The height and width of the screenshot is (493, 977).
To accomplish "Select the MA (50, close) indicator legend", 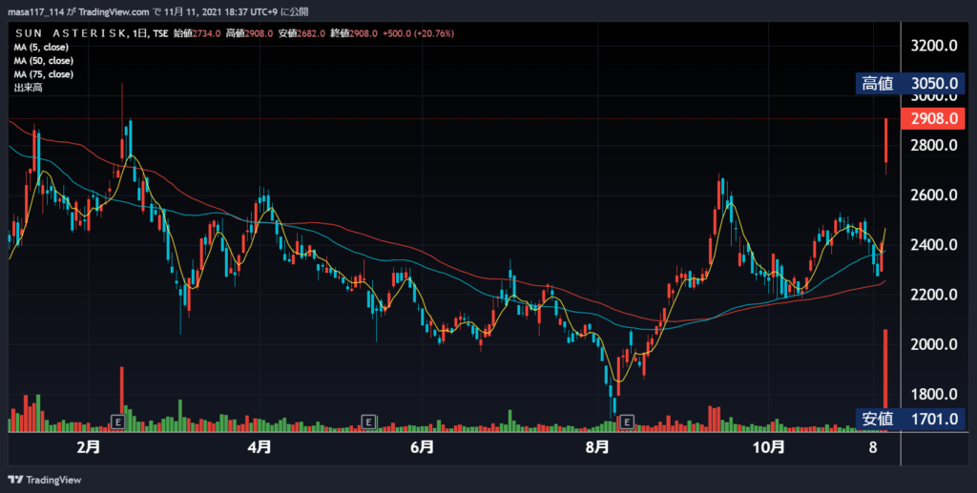I will click(x=44, y=61).
